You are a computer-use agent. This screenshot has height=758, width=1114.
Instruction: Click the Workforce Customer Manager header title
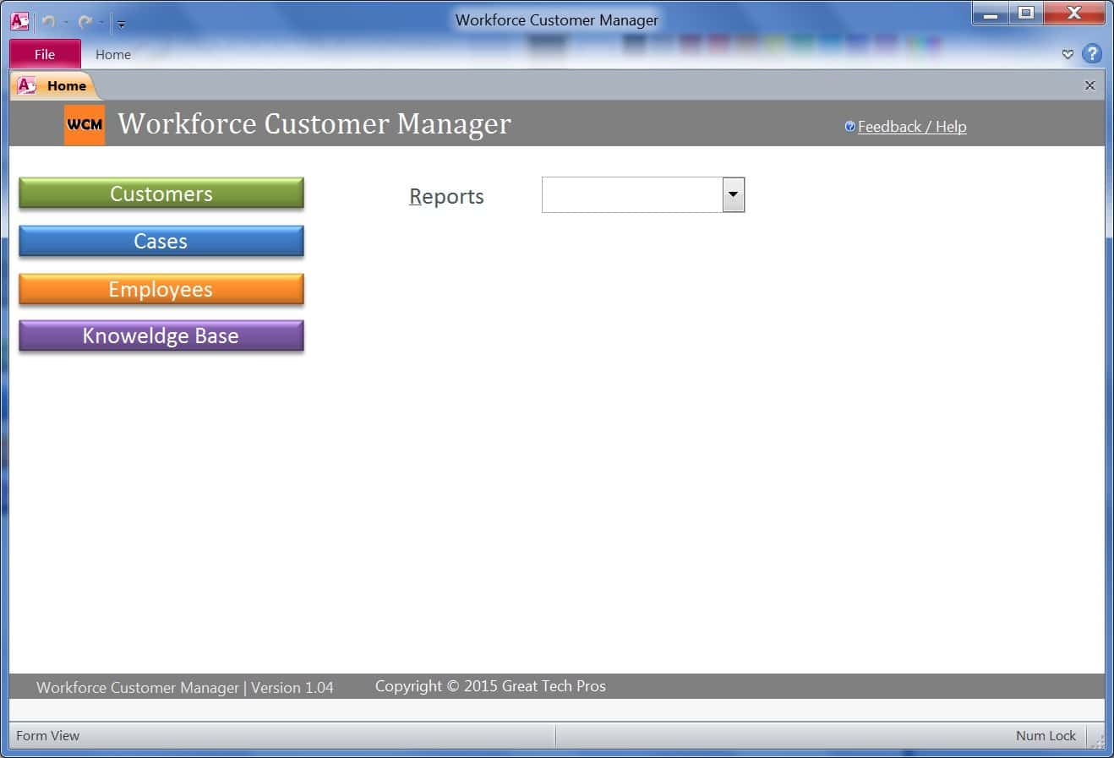click(314, 123)
